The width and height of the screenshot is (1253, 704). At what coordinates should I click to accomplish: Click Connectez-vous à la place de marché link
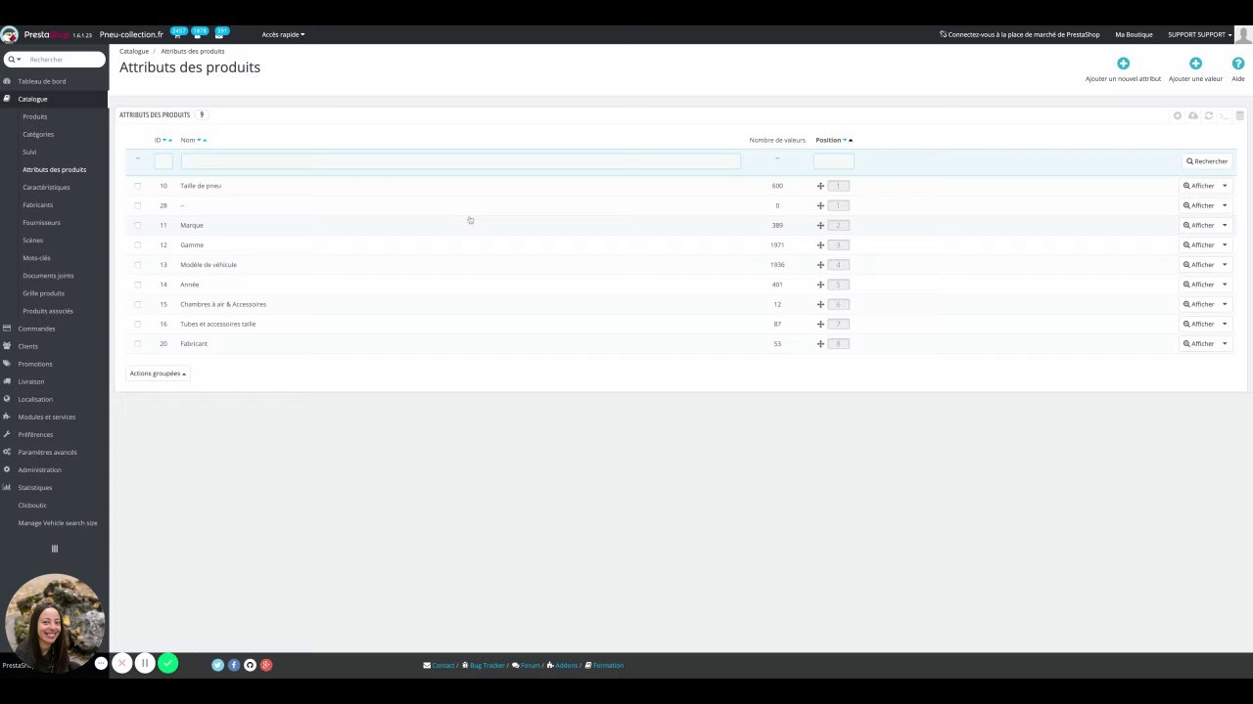[x=1019, y=34]
